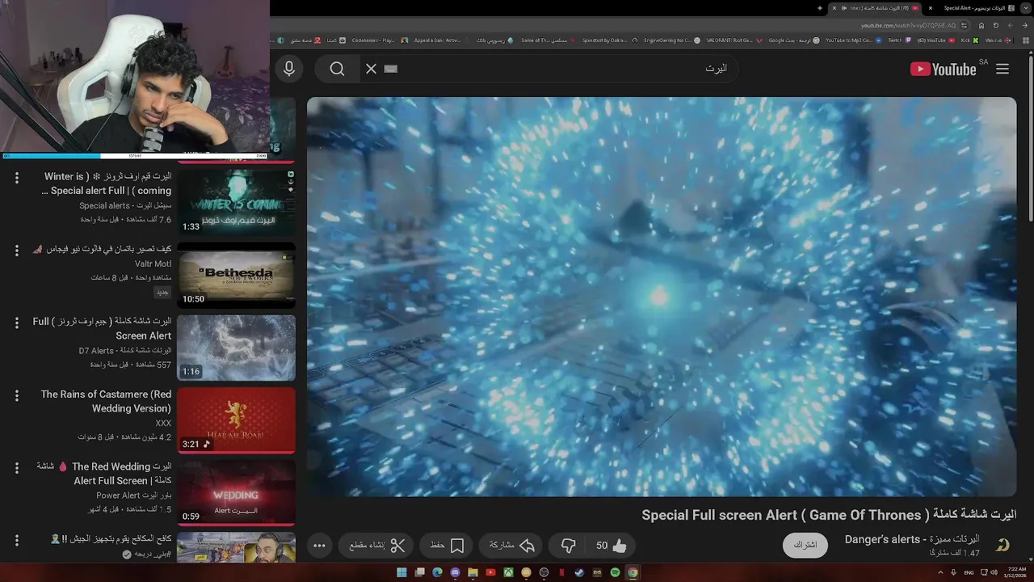Open Steam from the taskbar

[x=579, y=572]
